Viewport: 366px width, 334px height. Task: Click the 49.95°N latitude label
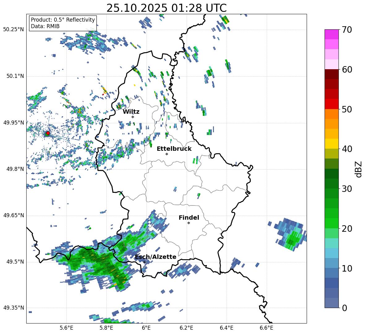click(x=14, y=122)
